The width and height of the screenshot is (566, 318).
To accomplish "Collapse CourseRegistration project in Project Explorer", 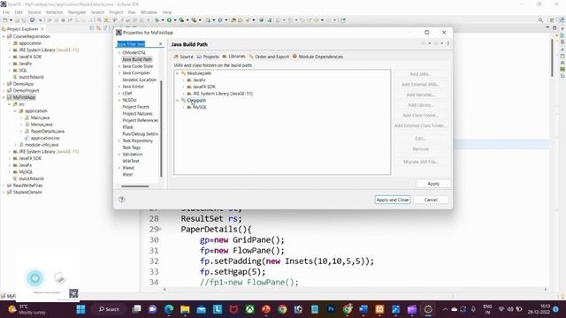I will (x=4, y=36).
